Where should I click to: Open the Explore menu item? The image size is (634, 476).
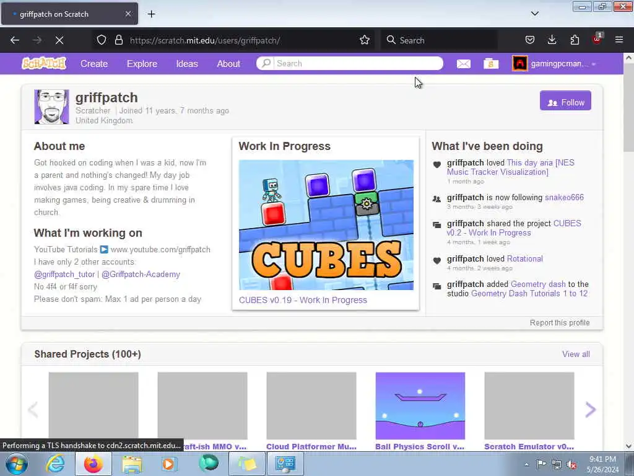[142, 64]
